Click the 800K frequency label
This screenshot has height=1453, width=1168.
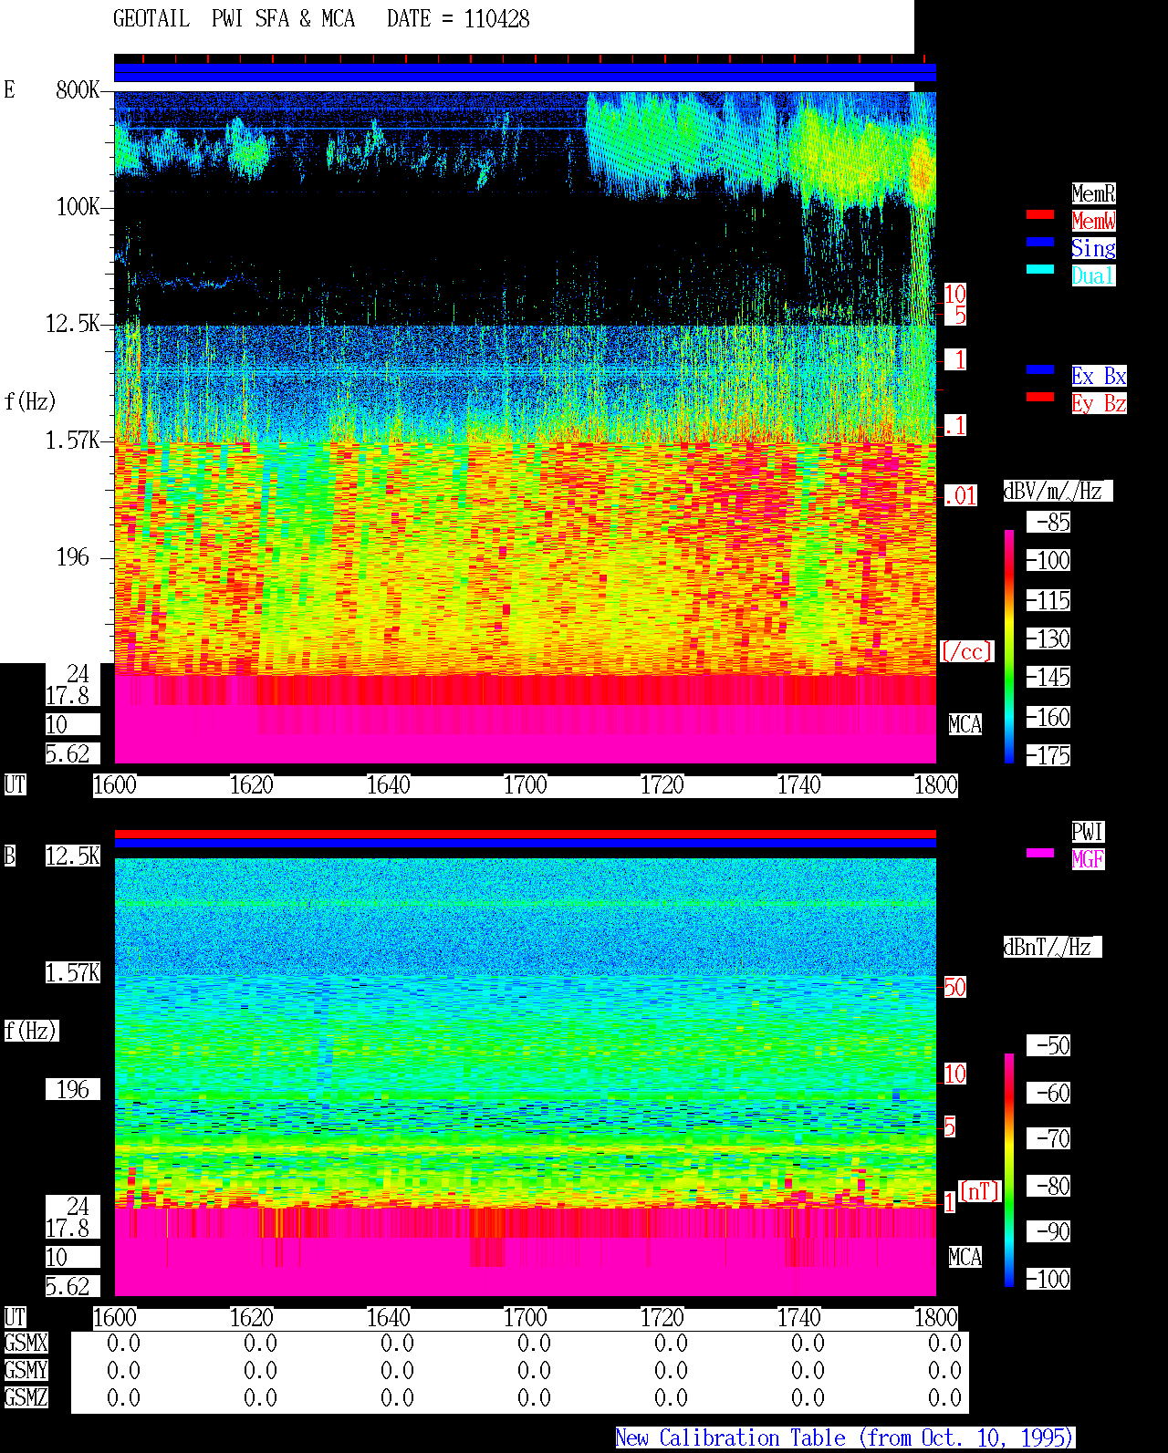78,89
